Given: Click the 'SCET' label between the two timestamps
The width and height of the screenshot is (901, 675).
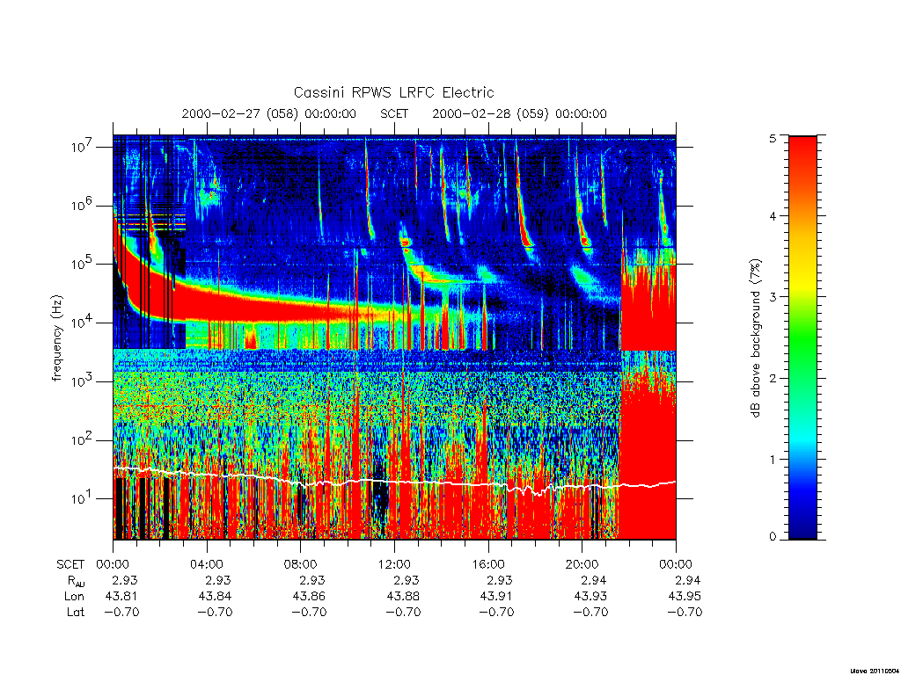Looking at the screenshot, I should [x=394, y=113].
